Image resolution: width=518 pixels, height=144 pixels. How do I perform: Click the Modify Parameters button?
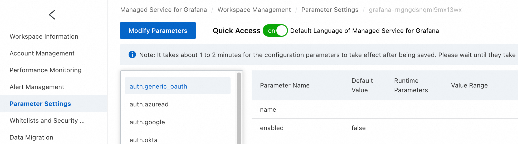tap(158, 31)
